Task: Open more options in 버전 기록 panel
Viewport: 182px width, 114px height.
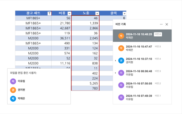Action: click(x=161, y=24)
